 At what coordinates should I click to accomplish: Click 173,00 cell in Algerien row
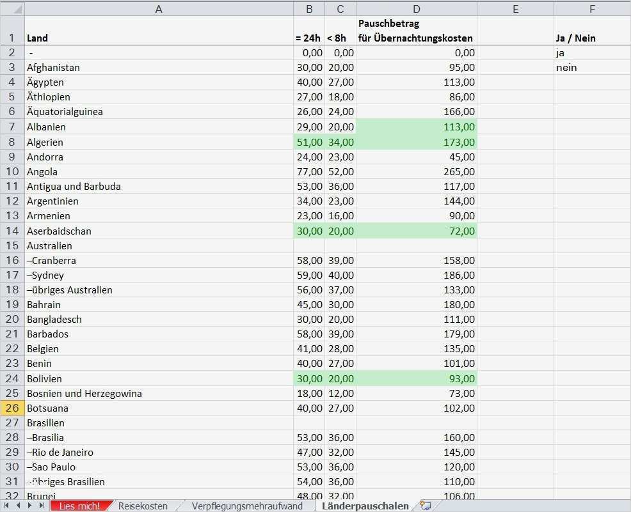pos(417,142)
